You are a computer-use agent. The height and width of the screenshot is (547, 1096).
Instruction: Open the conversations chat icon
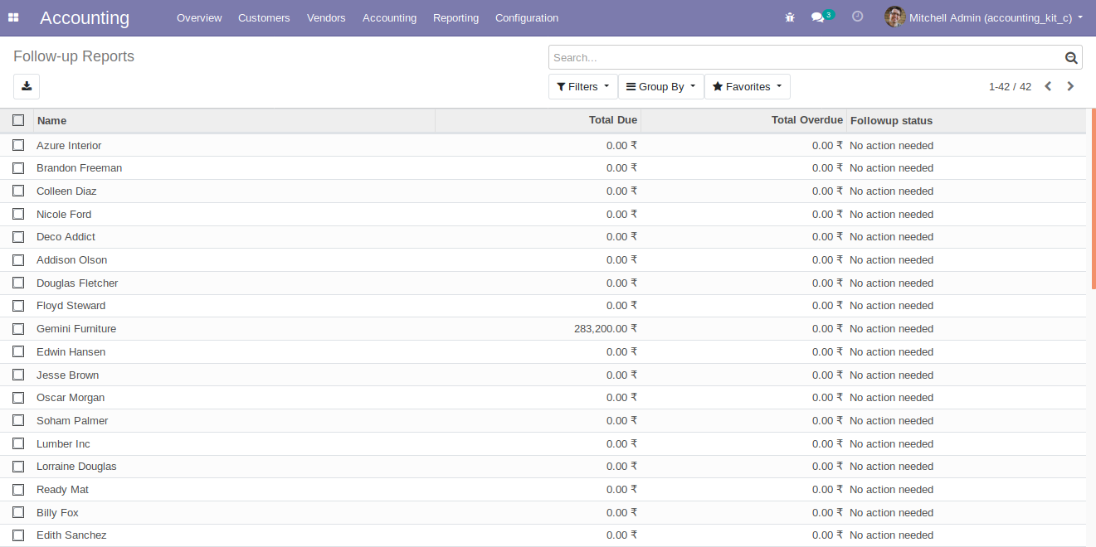[x=818, y=17]
